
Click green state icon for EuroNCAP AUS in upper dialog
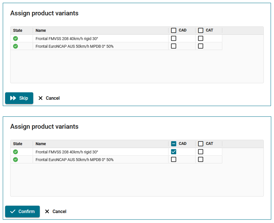pyautogui.click(x=15, y=46)
